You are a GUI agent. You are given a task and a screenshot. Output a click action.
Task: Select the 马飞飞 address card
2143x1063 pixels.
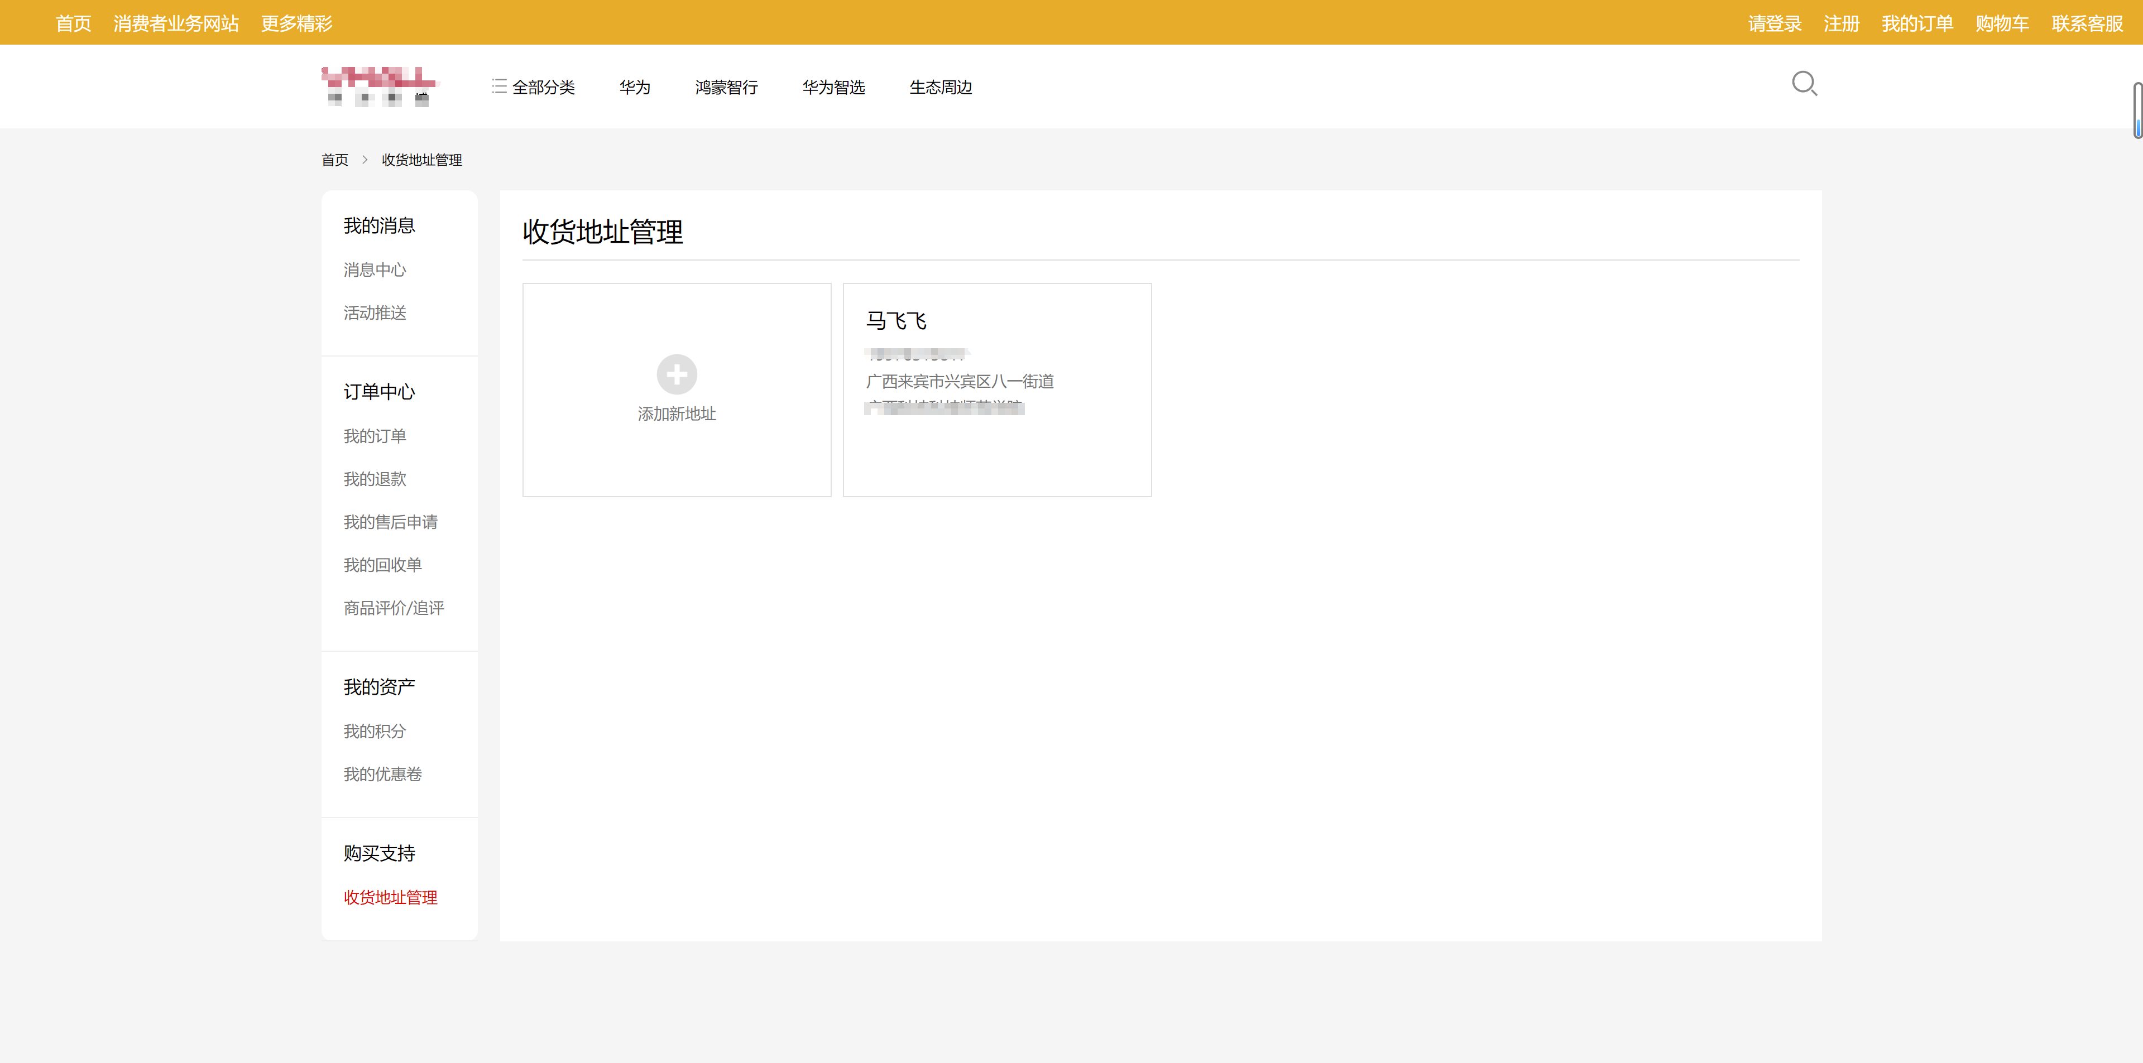[996, 390]
